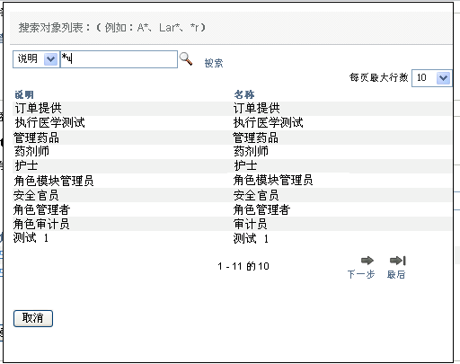Click the next page arrow icon
The height and width of the screenshot is (364, 460).
(367, 261)
